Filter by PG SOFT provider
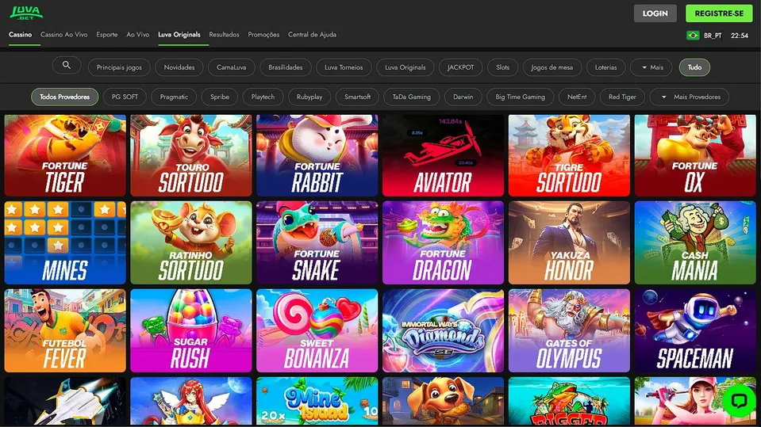 coord(125,97)
